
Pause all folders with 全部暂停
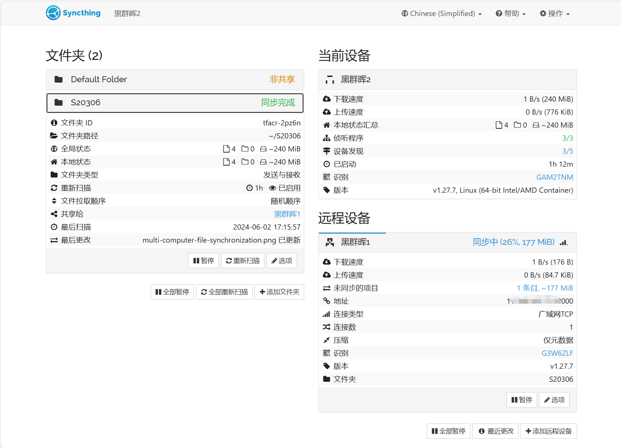point(172,292)
